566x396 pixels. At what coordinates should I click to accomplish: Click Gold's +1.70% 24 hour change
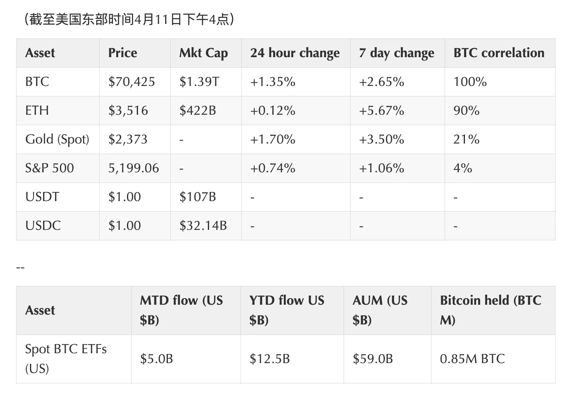273,139
